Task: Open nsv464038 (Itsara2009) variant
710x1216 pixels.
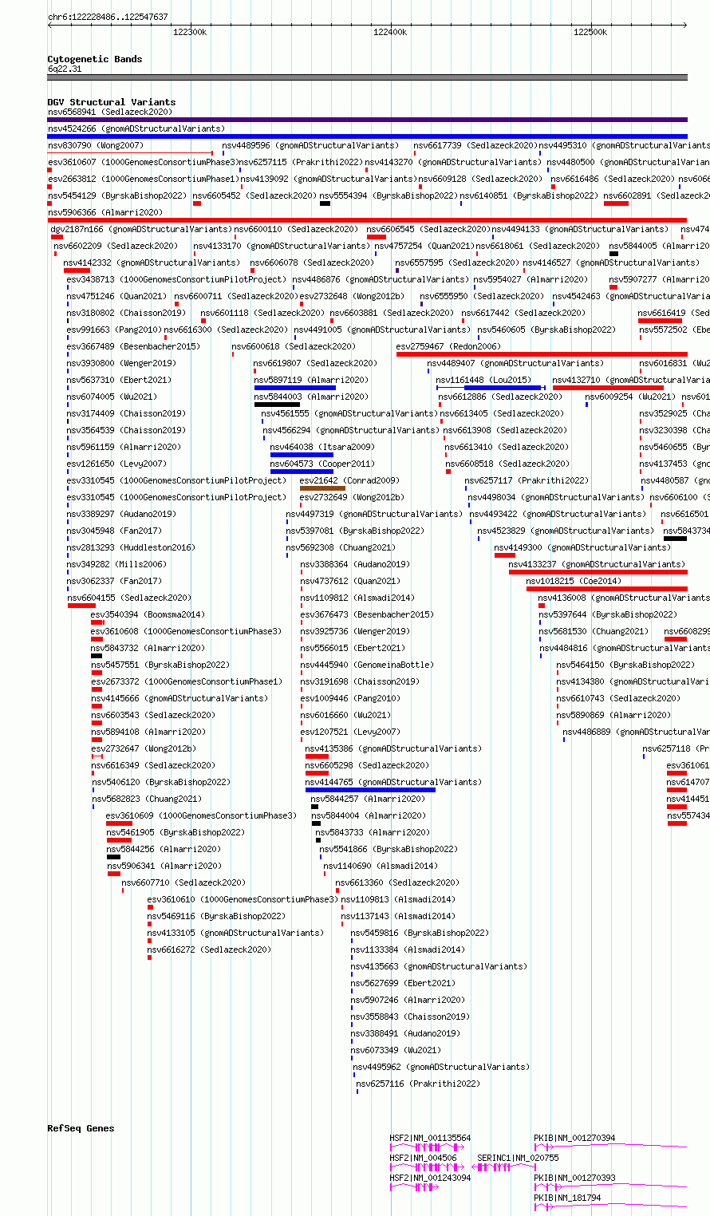Action: click(322, 447)
